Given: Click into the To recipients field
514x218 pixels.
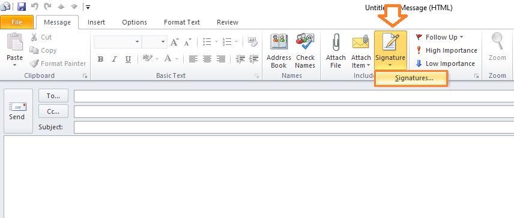Looking at the screenshot, I should tap(294, 96).
